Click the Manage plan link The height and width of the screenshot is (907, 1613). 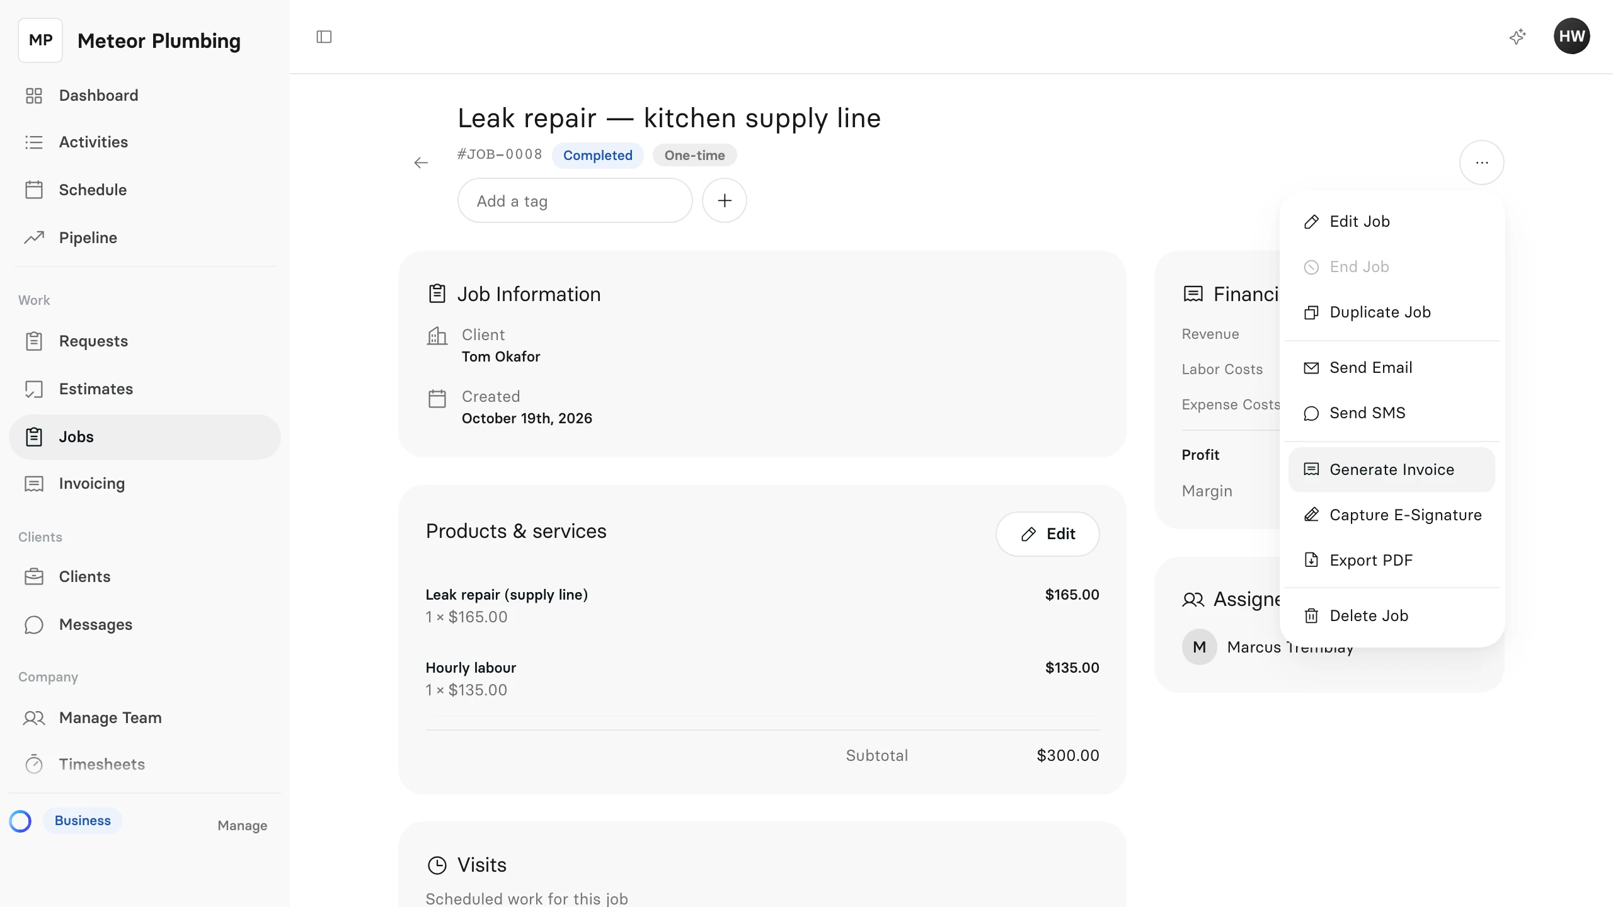(242, 826)
